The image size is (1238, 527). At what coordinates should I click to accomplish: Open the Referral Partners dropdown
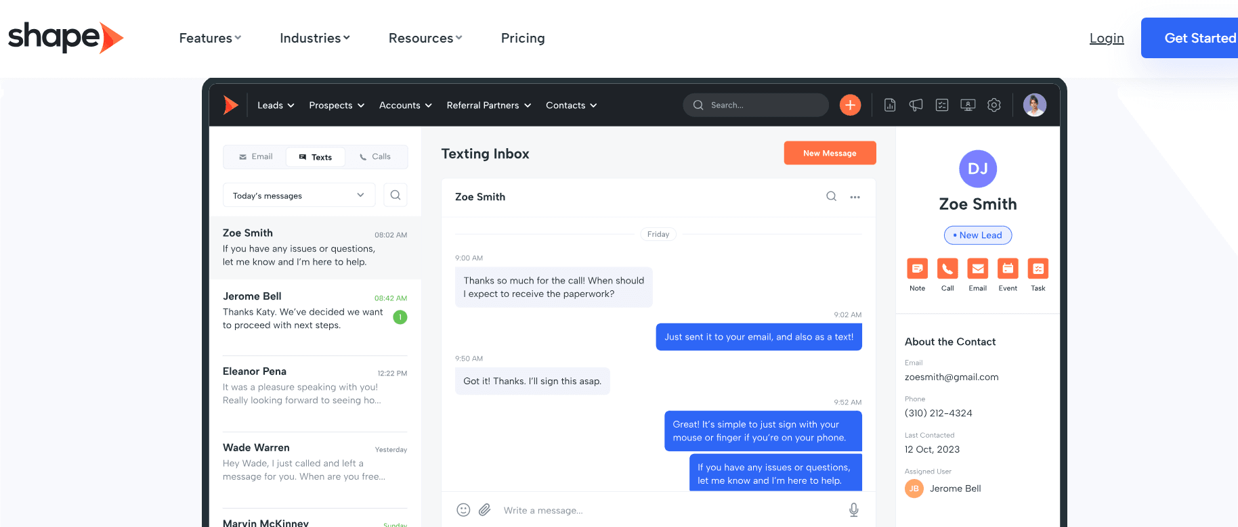(489, 105)
